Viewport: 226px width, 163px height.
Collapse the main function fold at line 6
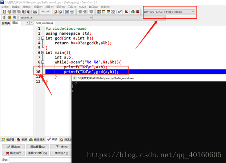42,52
